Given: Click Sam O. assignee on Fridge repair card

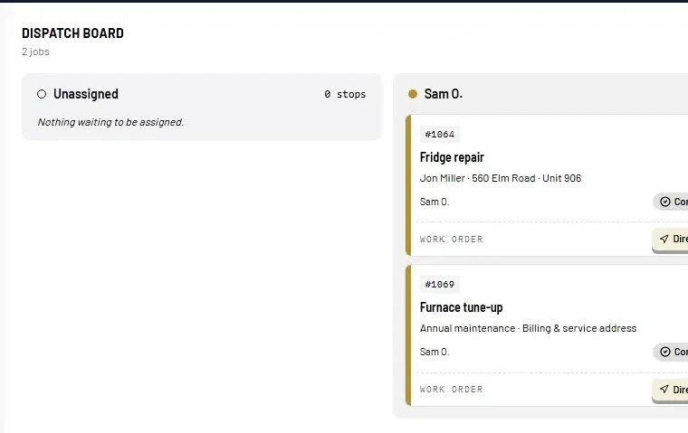Looking at the screenshot, I should pyautogui.click(x=435, y=202).
